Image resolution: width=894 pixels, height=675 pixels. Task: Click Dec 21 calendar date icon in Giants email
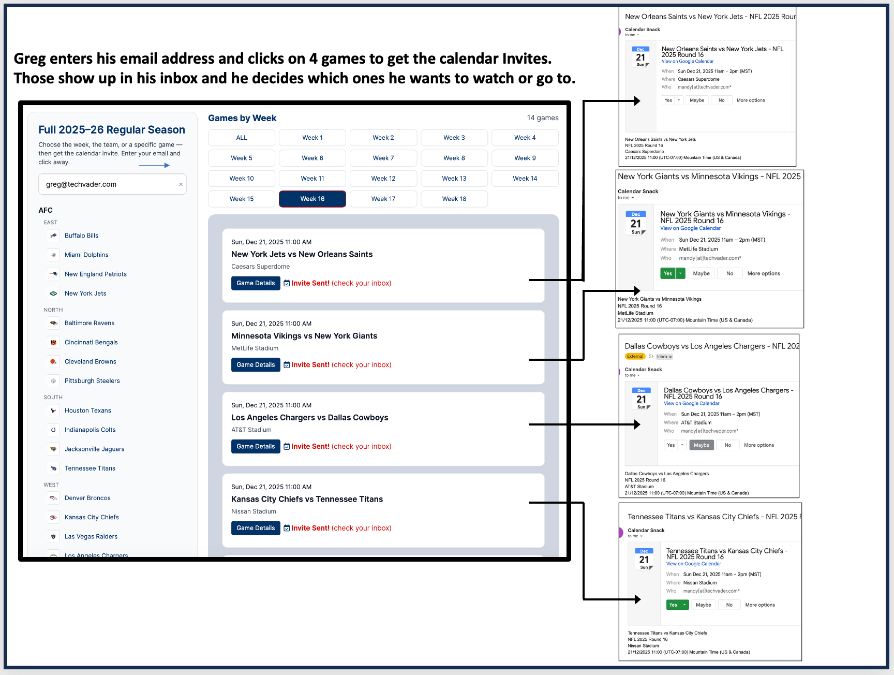(636, 223)
